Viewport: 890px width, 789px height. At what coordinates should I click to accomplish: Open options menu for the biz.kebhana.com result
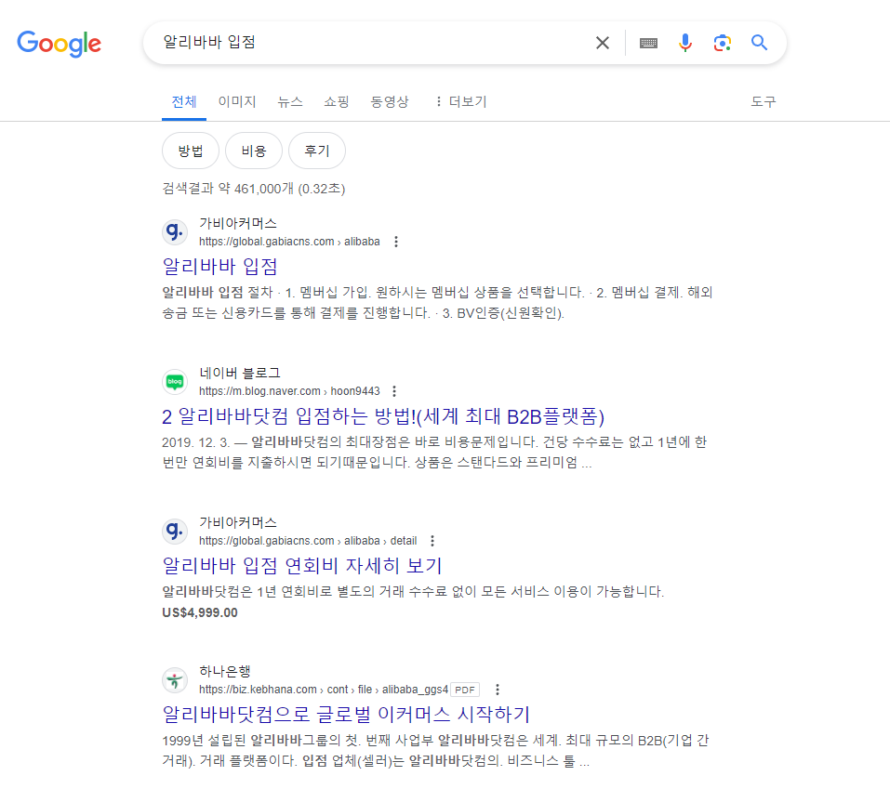tap(498, 690)
